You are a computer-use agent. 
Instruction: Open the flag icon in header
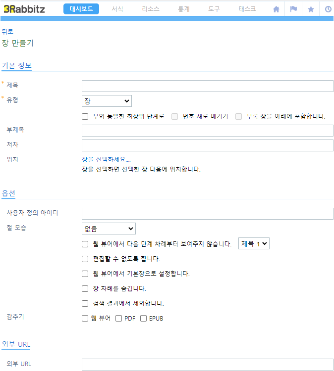293,9
